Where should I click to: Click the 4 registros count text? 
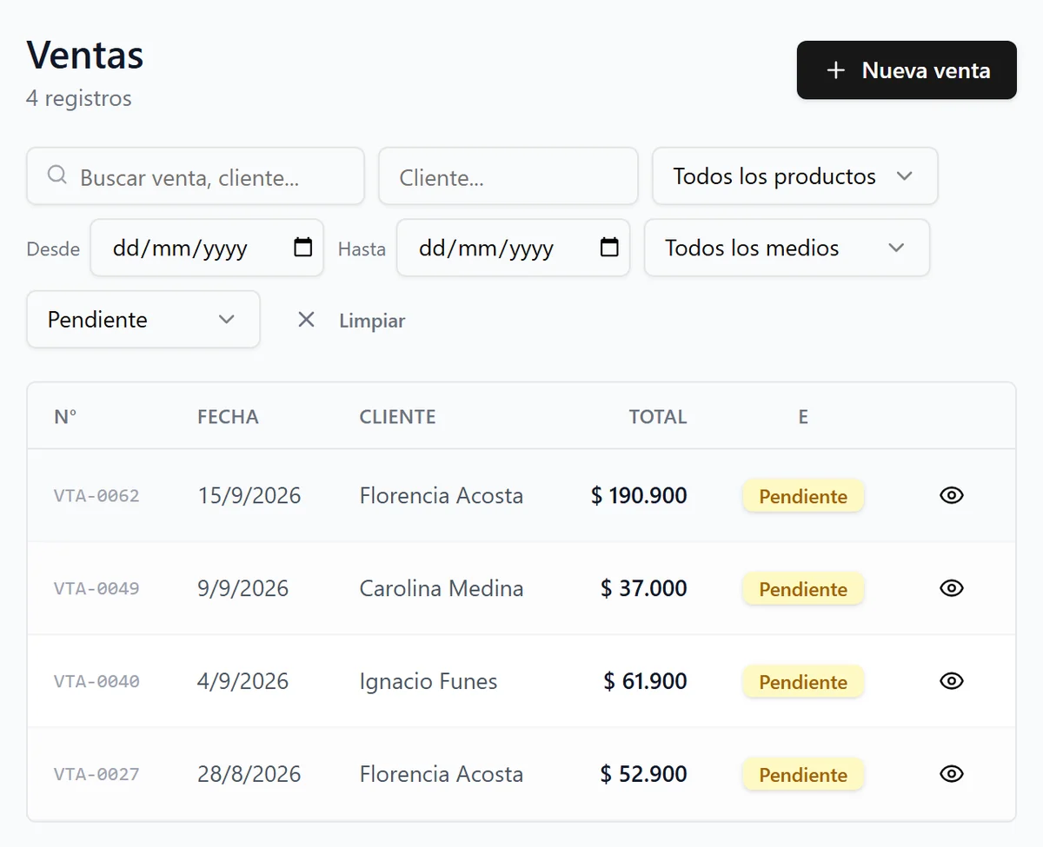coord(79,98)
